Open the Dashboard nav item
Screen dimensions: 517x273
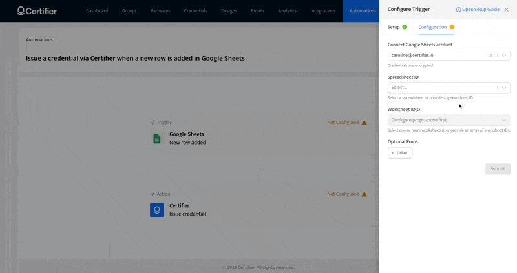pos(97,11)
